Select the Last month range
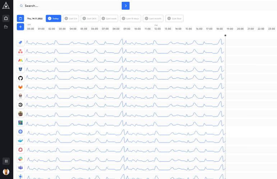The image size is (277, 179). click(x=153, y=19)
